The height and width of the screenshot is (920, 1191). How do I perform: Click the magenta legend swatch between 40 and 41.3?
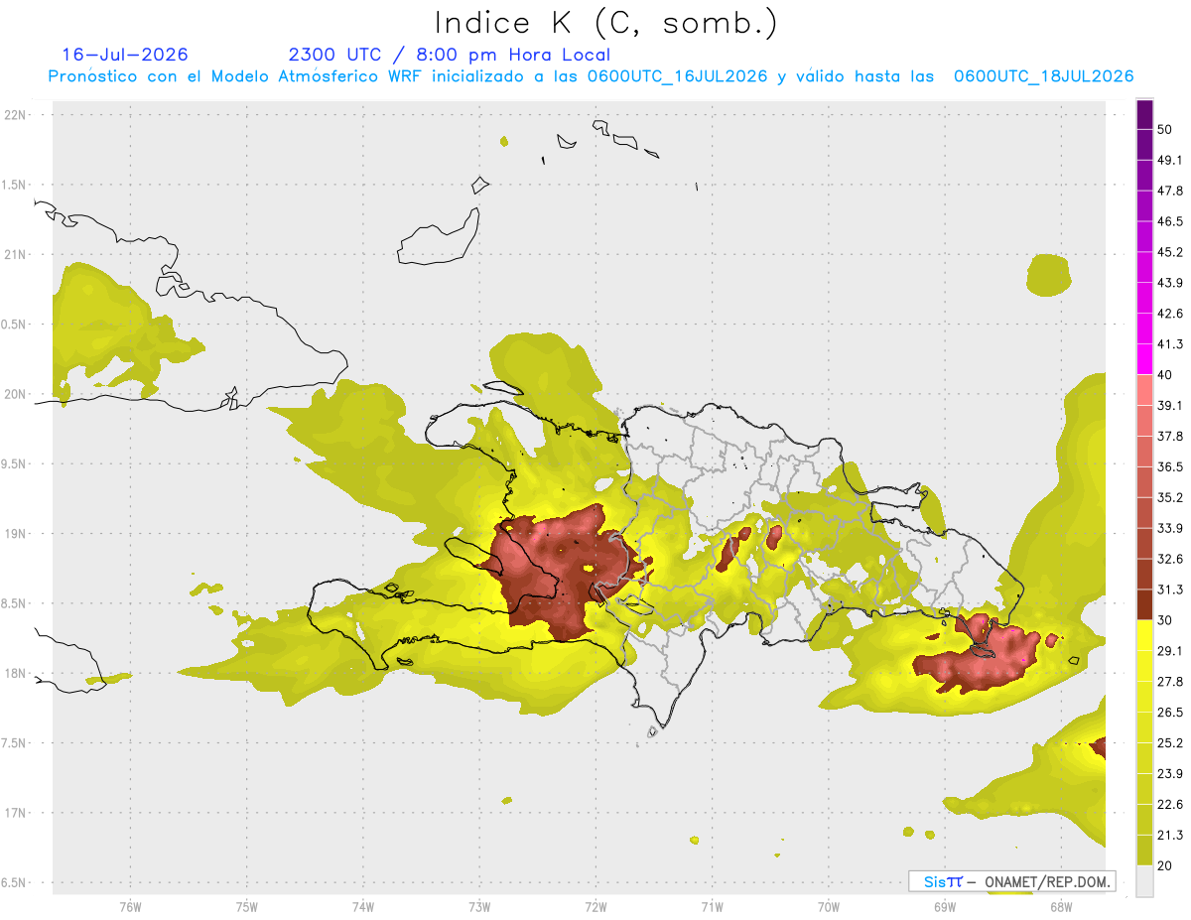[x=1144, y=360]
